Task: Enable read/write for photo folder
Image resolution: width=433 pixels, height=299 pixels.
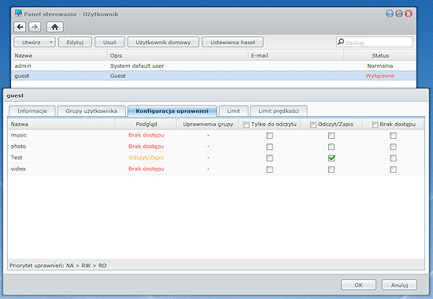Action: tap(331, 147)
